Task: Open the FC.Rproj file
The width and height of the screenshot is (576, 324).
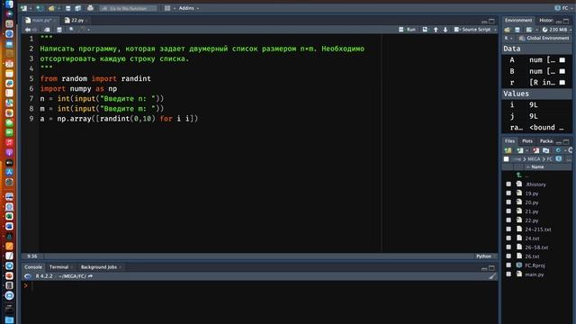Action: 535,265
